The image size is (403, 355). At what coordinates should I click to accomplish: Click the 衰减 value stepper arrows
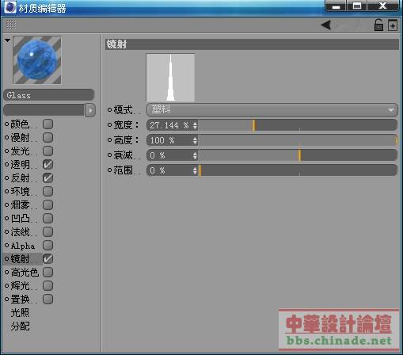coord(195,155)
